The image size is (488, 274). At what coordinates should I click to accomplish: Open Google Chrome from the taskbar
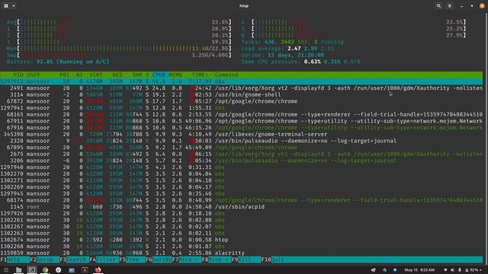pyautogui.click(x=45, y=270)
